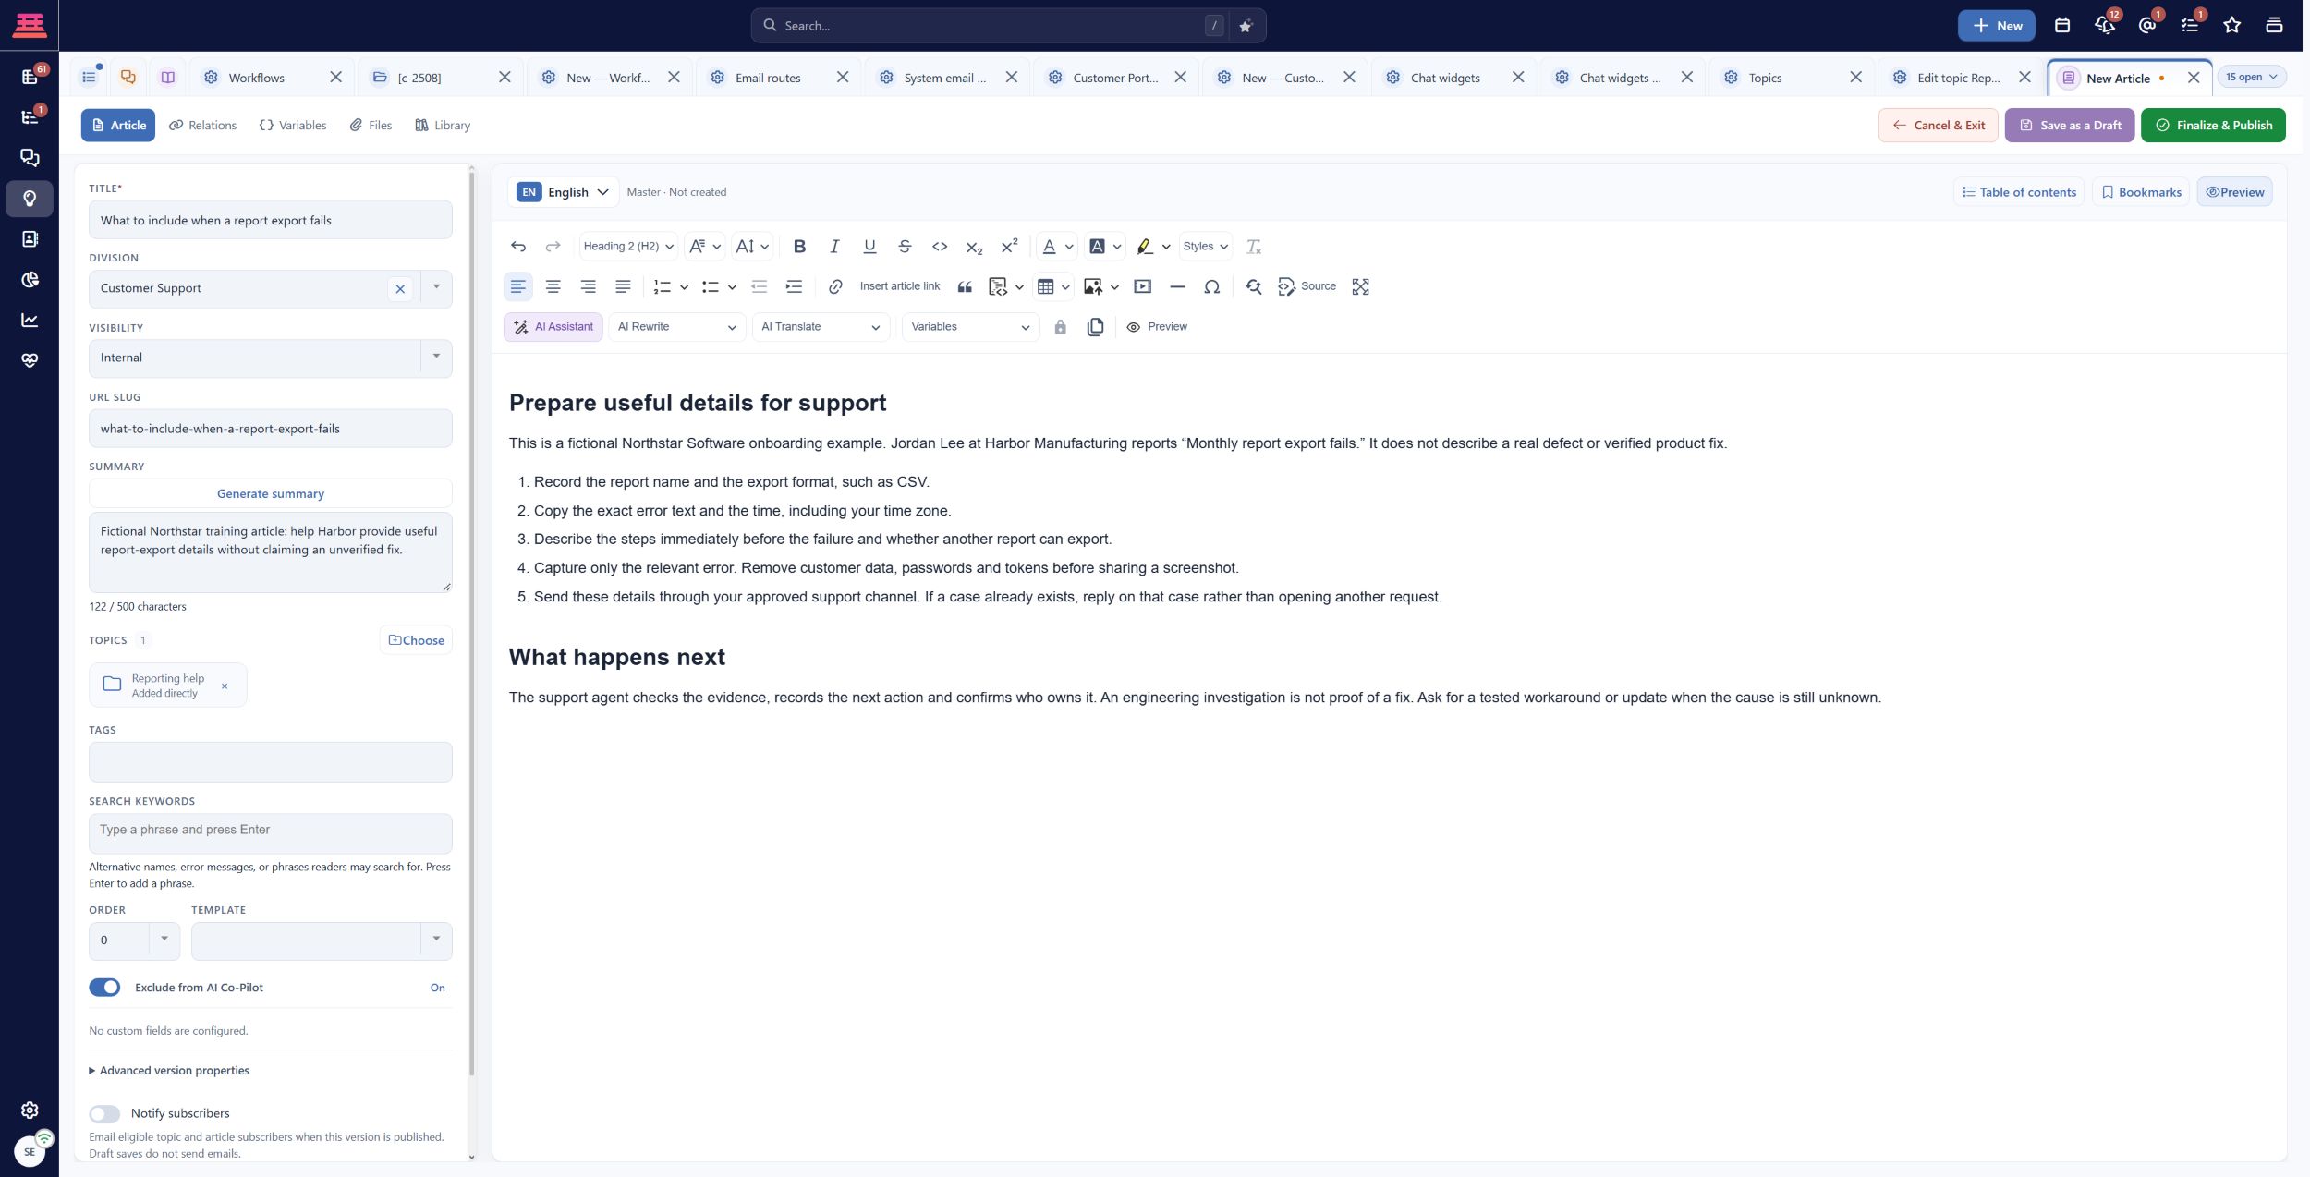Open Table of contents

click(2019, 192)
